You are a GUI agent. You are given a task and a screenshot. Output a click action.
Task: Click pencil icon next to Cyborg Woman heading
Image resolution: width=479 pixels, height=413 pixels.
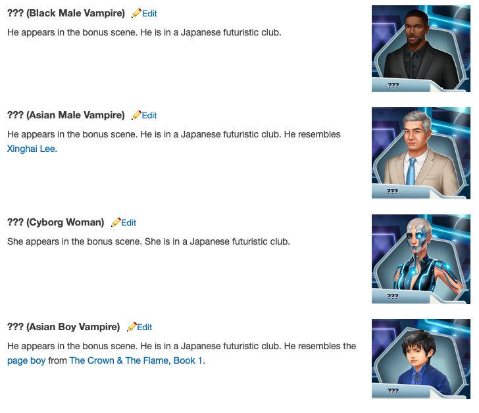point(116,222)
